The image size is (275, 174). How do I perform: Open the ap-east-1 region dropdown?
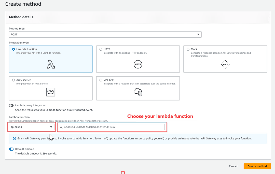click(31, 127)
